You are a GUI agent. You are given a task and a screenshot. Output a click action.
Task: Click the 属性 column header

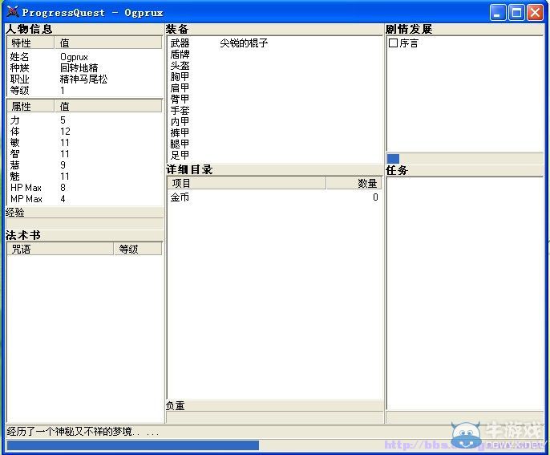pos(30,106)
